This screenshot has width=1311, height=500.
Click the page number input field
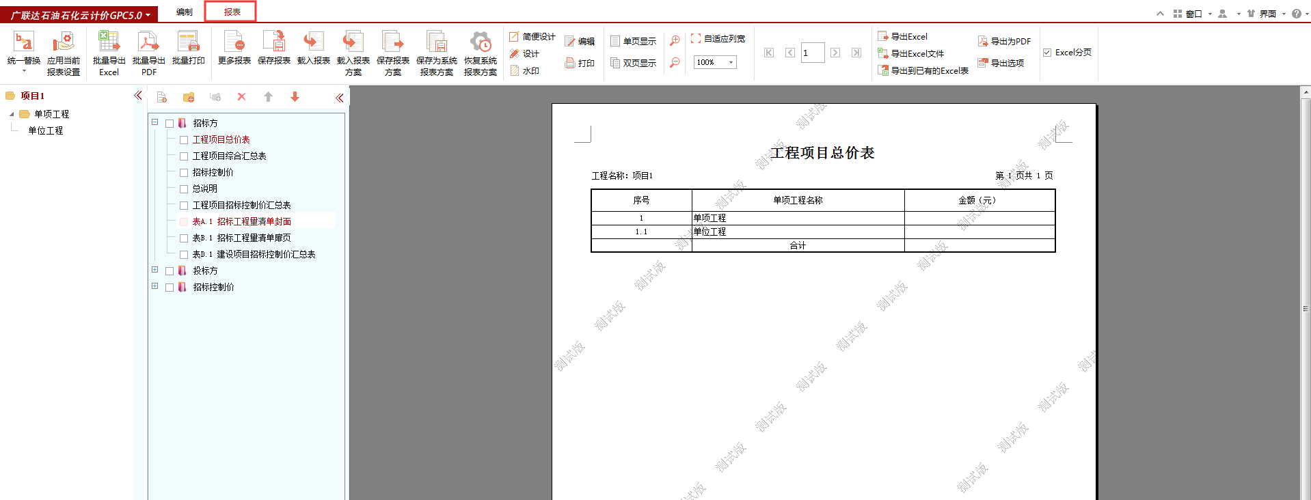(813, 53)
